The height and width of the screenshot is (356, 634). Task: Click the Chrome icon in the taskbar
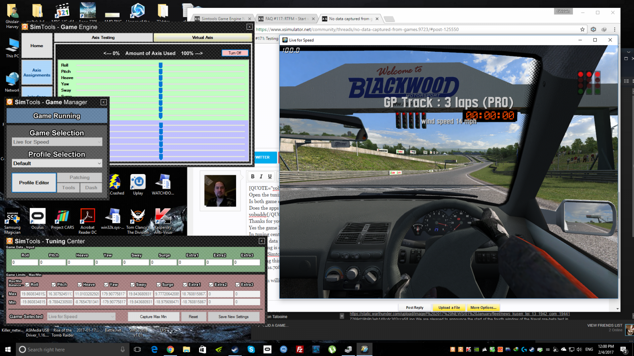[x=170, y=349]
